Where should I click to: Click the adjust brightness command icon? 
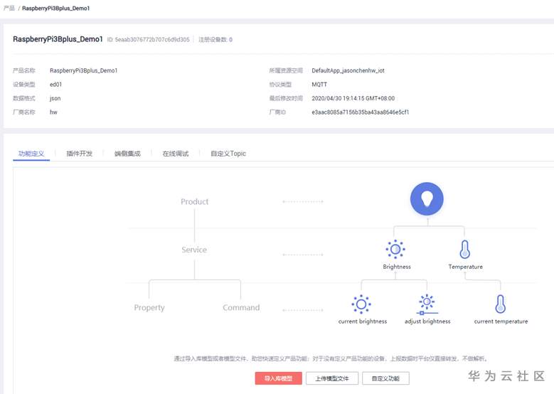[427, 304]
